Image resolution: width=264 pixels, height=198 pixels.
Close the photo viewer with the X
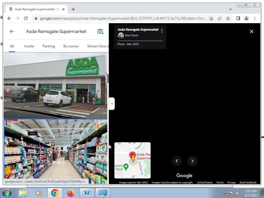pyautogui.click(x=252, y=31)
